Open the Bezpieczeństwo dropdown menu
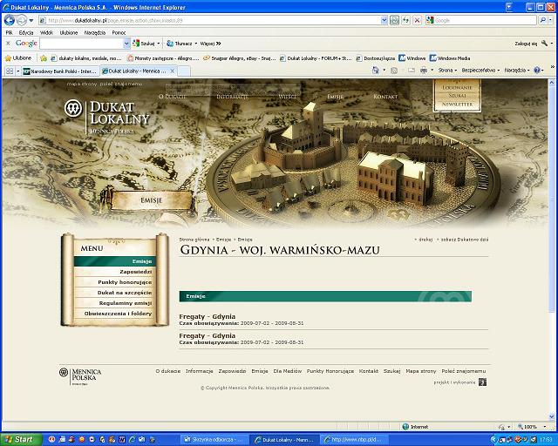The height and width of the screenshot is (446, 558). click(480, 71)
